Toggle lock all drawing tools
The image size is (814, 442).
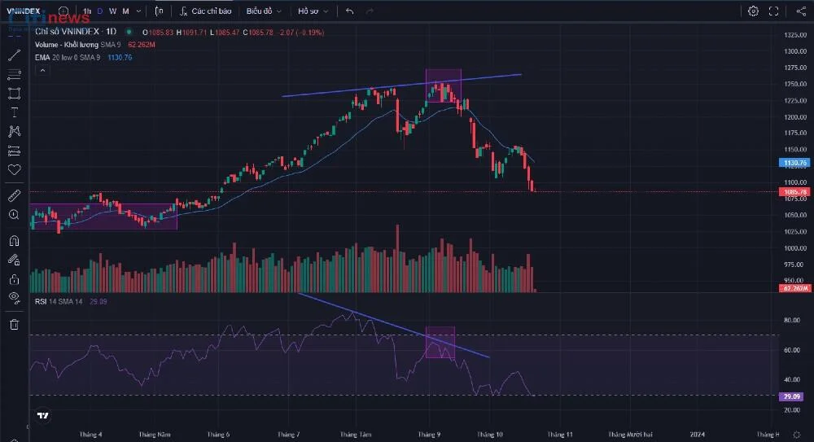[x=14, y=279]
